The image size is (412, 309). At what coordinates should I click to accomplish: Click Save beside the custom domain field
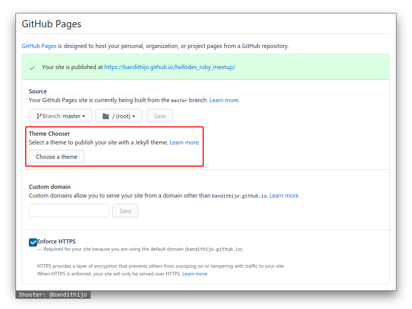coord(125,211)
